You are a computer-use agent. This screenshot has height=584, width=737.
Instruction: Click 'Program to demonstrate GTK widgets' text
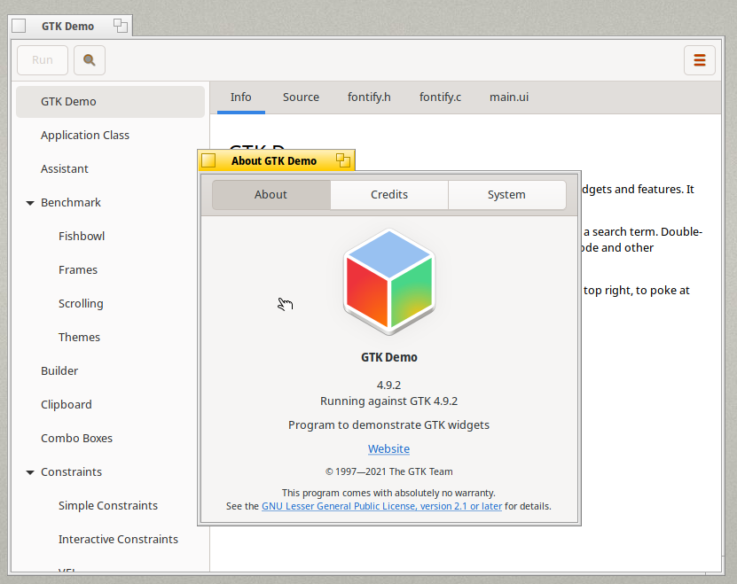tap(388, 425)
